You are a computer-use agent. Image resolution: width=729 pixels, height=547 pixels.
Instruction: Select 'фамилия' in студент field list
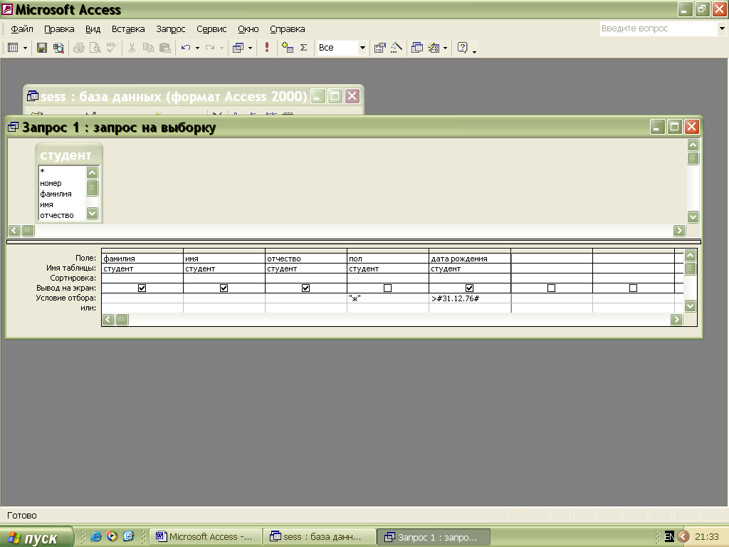[x=56, y=194]
